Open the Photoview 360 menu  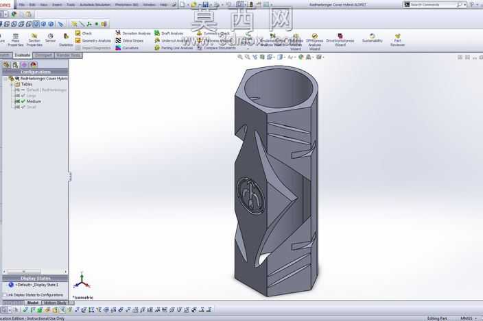point(127,5)
